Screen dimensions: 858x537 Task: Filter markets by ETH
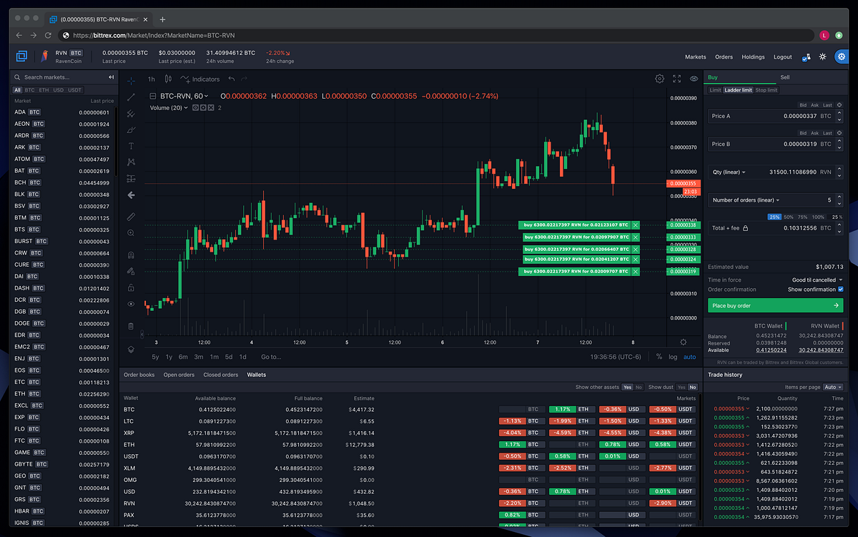click(x=44, y=90)
